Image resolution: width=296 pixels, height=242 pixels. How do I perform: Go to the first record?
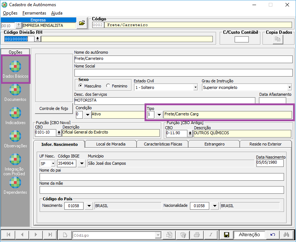point(8,234)
